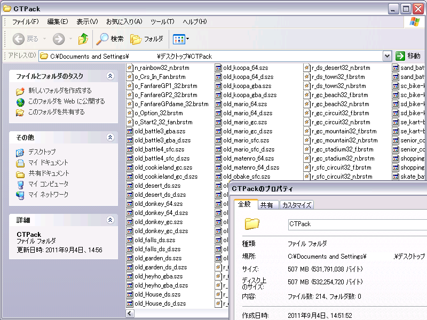Click このフォルダを共有する link
Screen dimensions: 427x320
[57, 112]
